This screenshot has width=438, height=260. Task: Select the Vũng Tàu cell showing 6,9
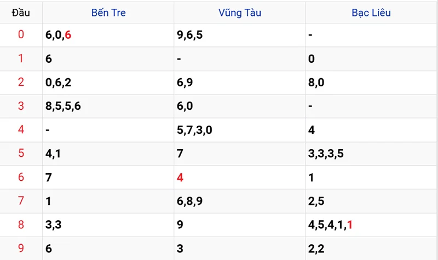coord(186,82)
